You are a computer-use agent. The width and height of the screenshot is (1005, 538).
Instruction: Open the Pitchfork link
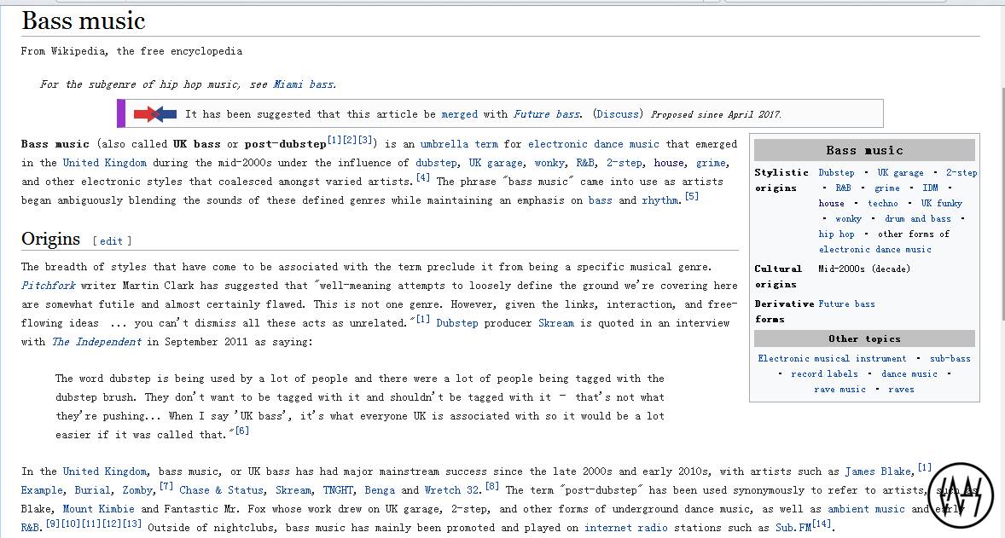coord(48,286)
